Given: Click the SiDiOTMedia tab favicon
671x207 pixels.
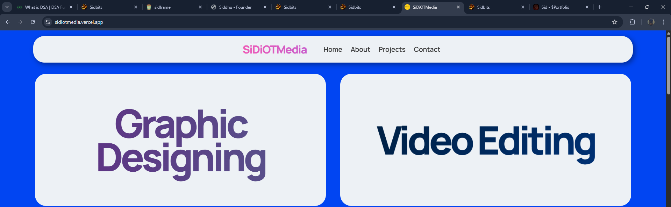Looking at the screenshot, I should 407,7.
